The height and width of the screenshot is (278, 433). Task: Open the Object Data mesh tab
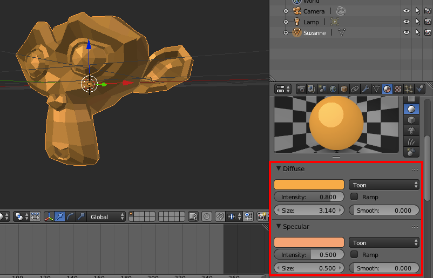pos(376,89)
